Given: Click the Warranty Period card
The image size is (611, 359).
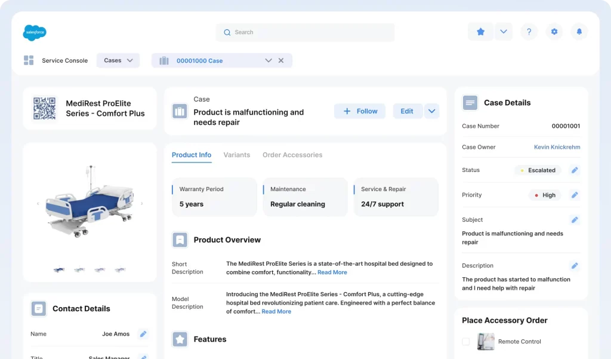Looking at the screenshot, I should click(214, 197).
